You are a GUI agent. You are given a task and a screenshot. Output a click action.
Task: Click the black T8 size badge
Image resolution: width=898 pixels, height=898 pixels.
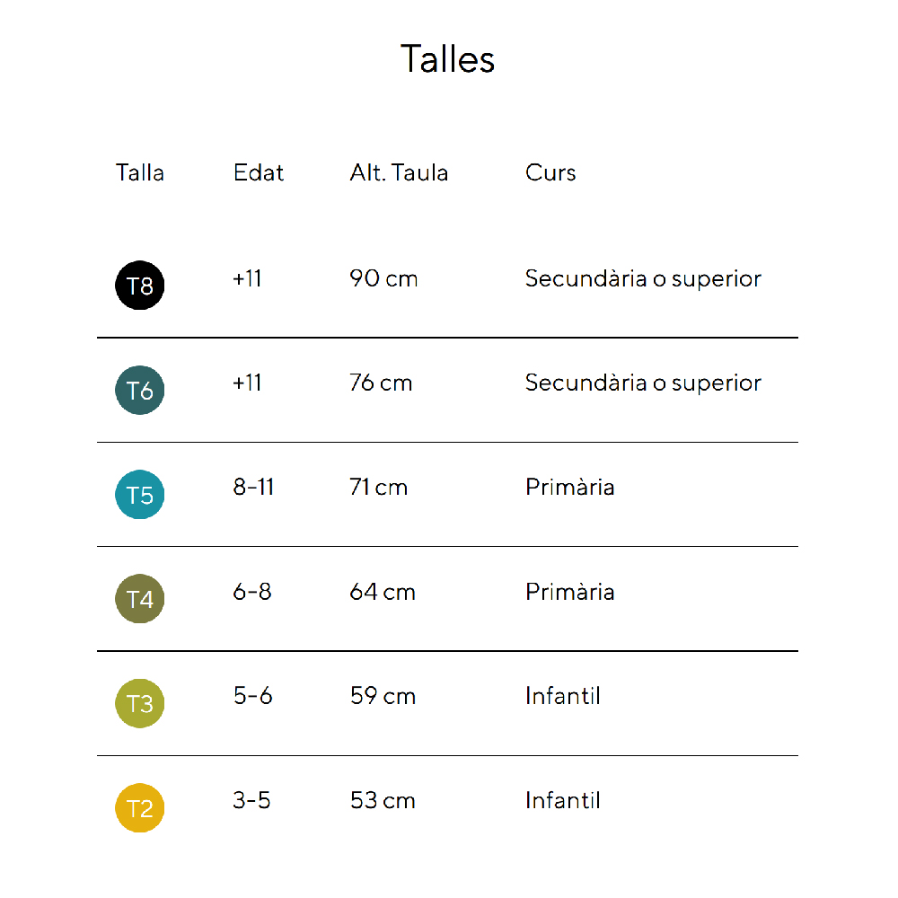140,286
